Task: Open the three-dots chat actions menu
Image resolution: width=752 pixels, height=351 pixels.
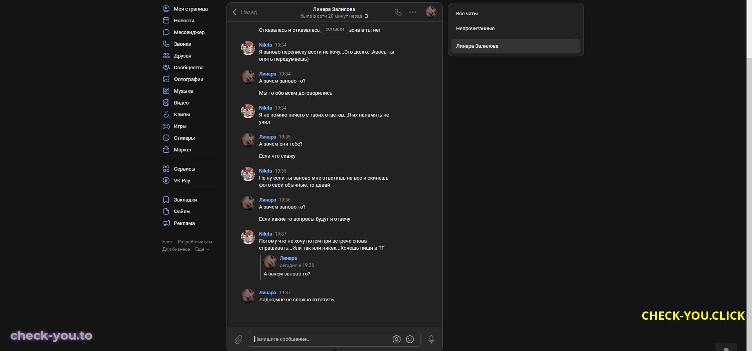Action: pyautogui.click(x=413, y=12)
